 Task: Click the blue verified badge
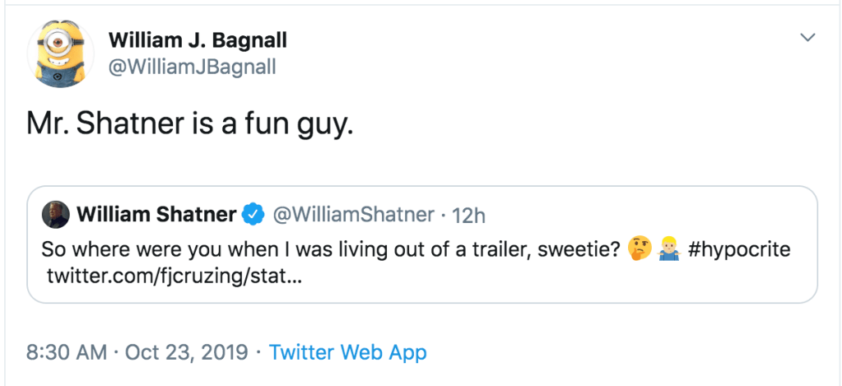pyautogui.click(x=251, y=215)
